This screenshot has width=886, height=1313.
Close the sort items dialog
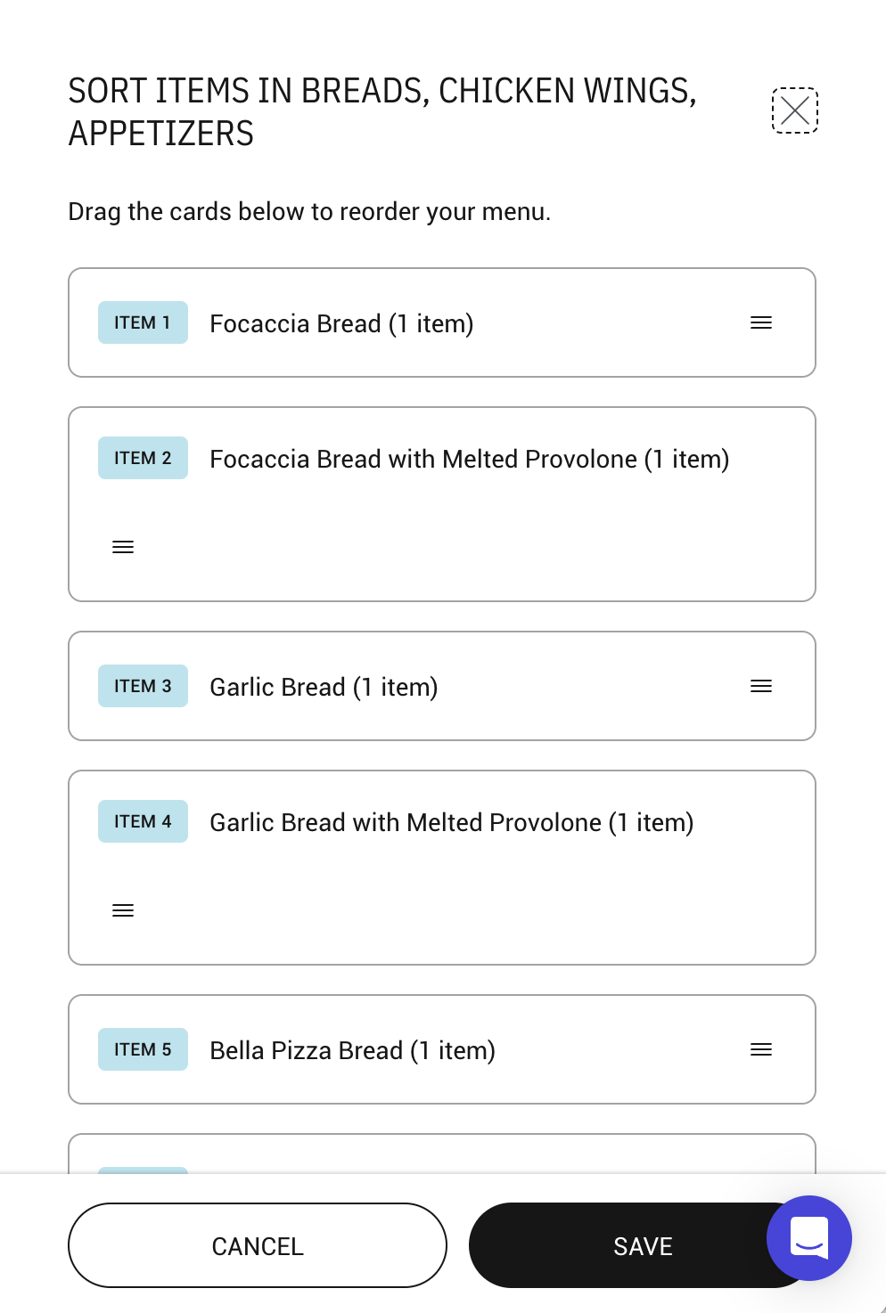(794, 110)
